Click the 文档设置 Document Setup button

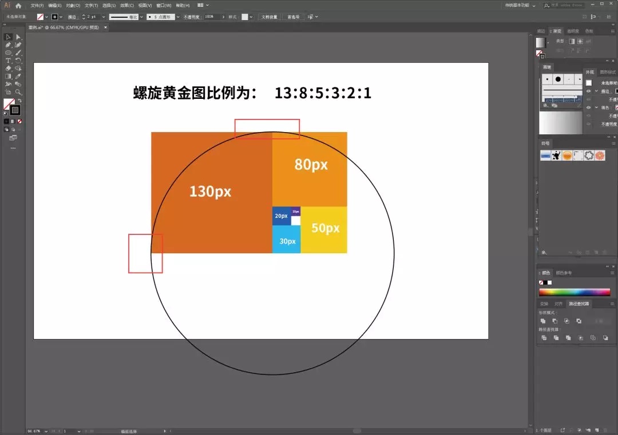269,17
